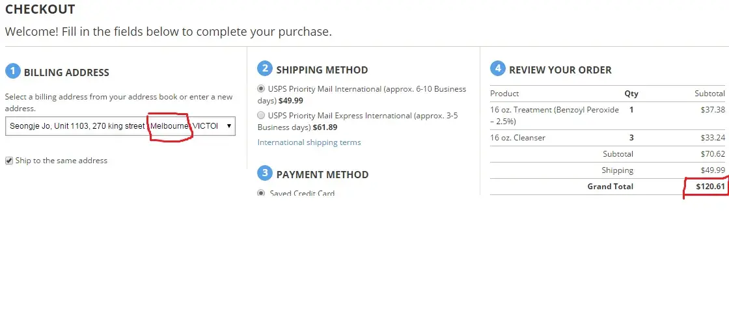Screen dimensions: 729x316
Task: Click the step 3 circle icon
Action: tap(264, 174)
